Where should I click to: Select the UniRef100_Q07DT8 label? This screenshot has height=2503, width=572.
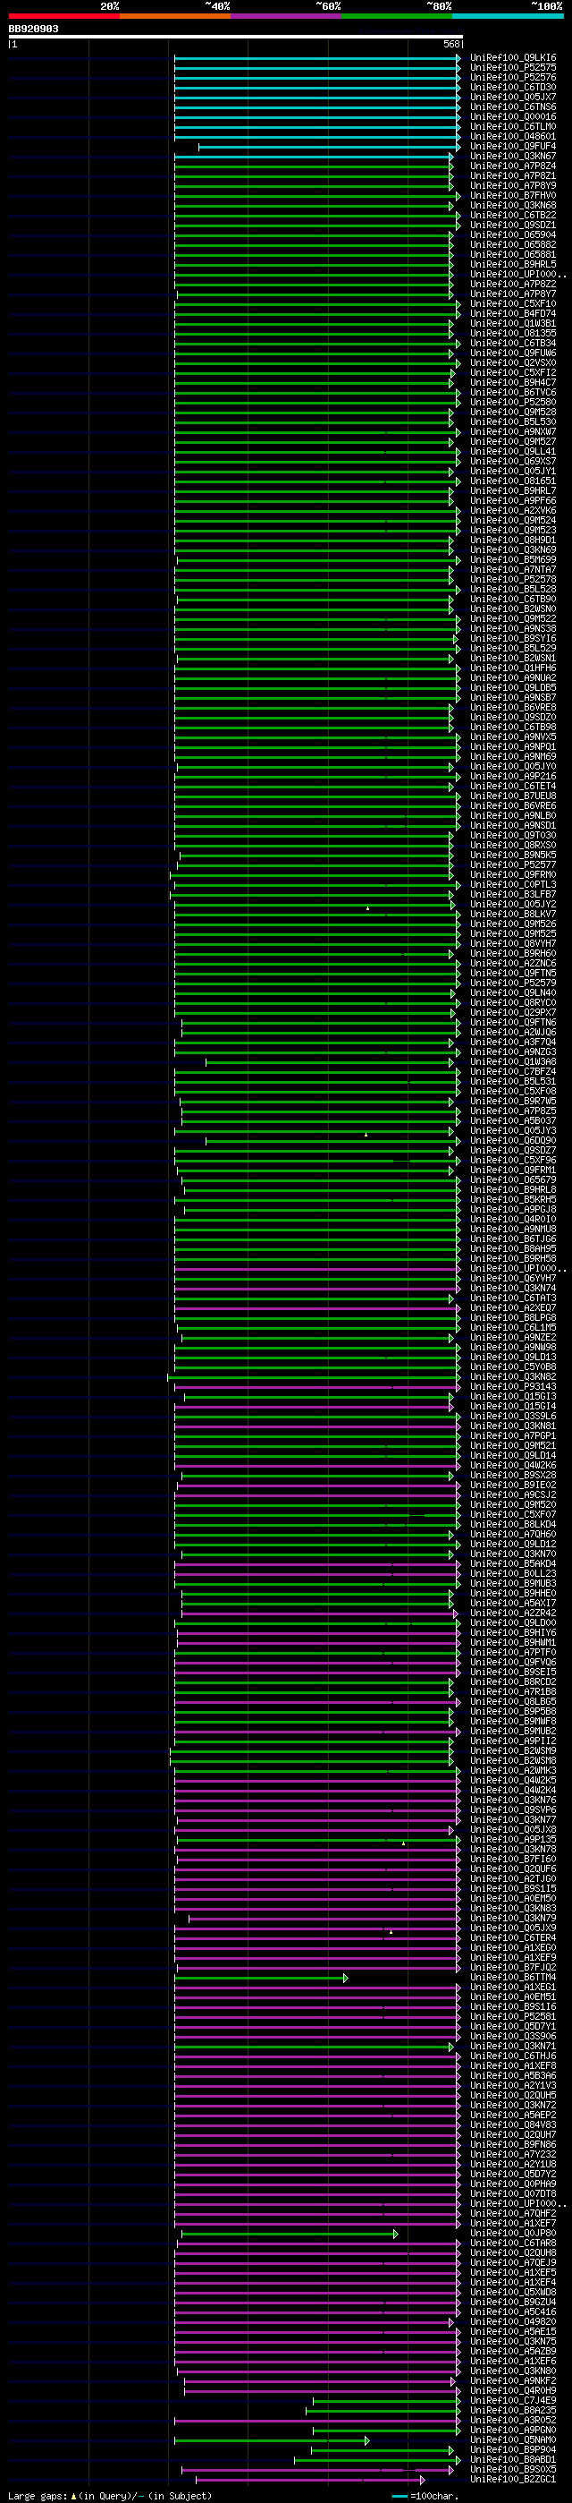click(514, 2193)
